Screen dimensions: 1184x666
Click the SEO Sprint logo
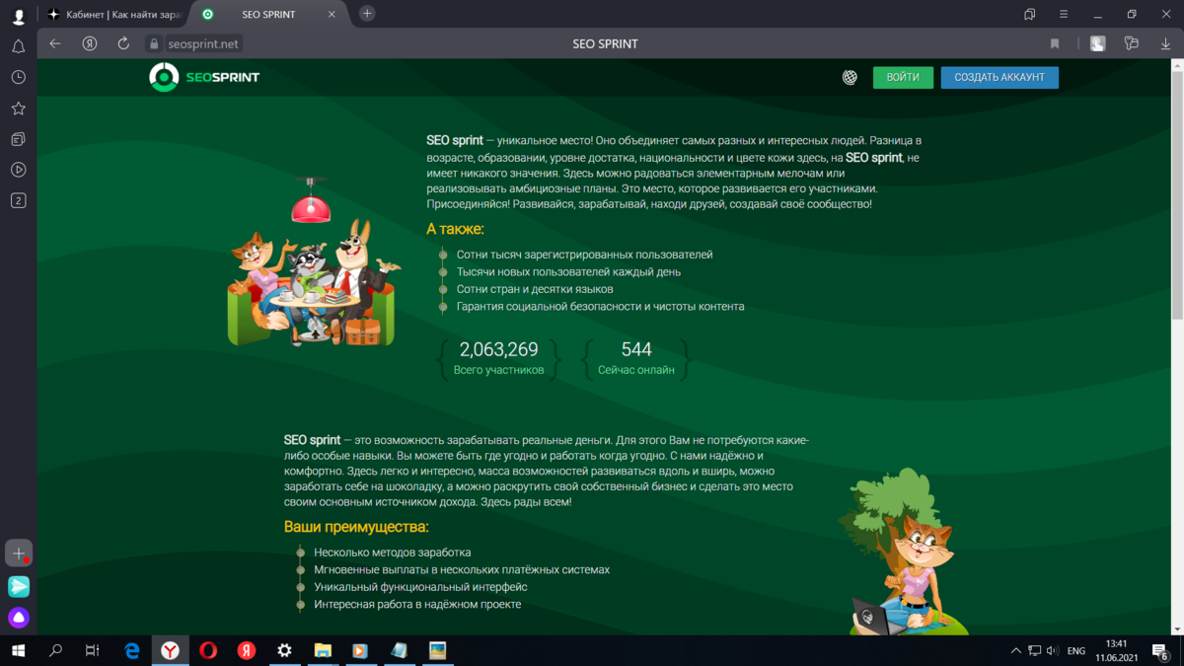[204, 77]
